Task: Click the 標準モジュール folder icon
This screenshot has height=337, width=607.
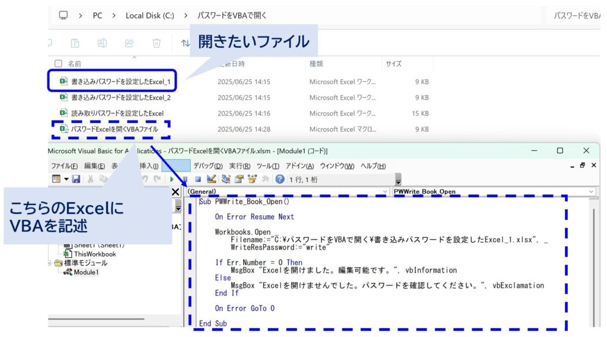Action: 59,263
